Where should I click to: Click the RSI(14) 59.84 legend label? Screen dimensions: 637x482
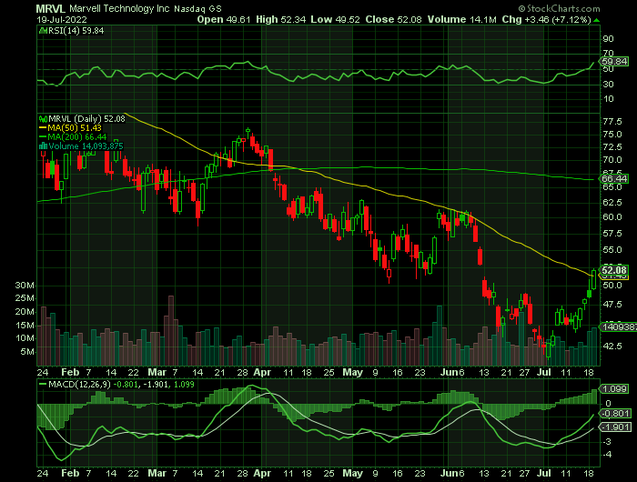(x=76, y=30)
